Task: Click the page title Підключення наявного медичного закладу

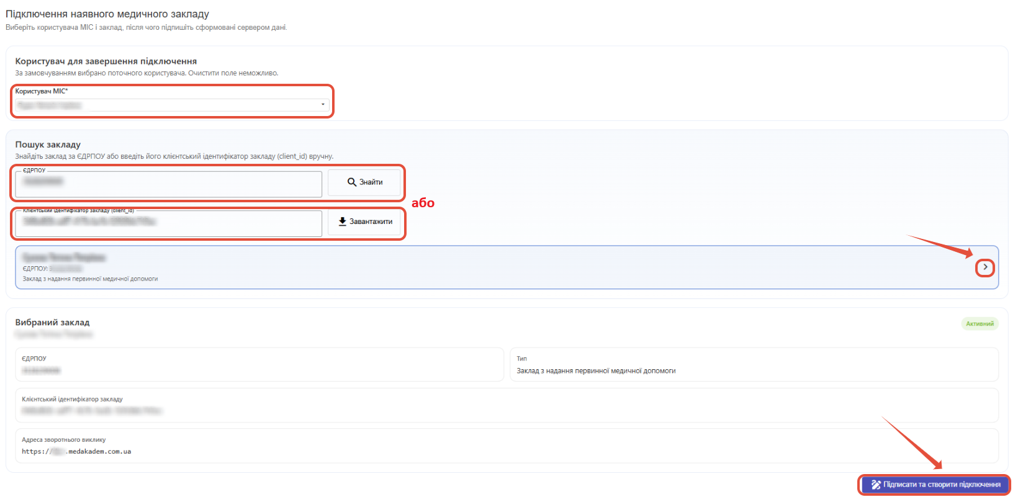Action: (x=107, y=14)
